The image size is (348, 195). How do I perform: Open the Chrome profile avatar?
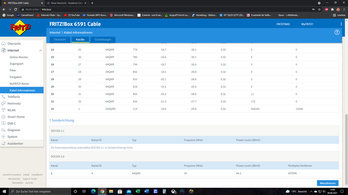point(338,9)
